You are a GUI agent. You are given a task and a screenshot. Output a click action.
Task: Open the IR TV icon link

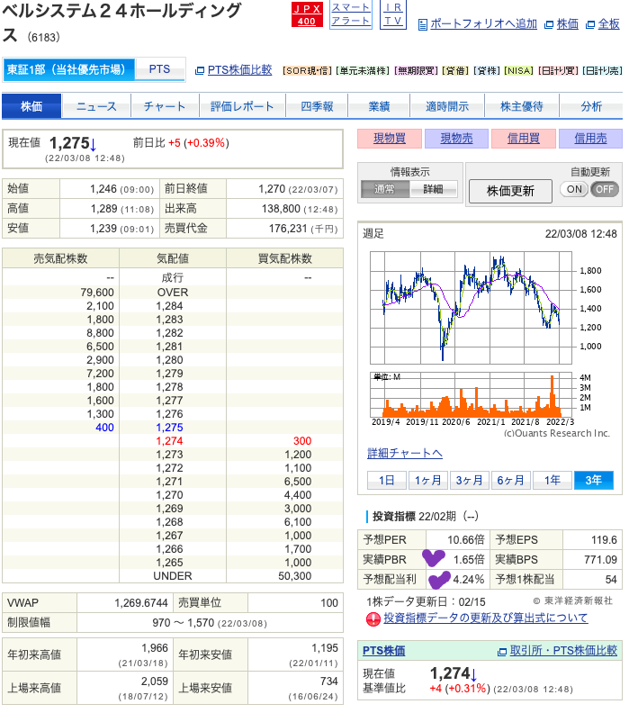[x=393, y=14]
